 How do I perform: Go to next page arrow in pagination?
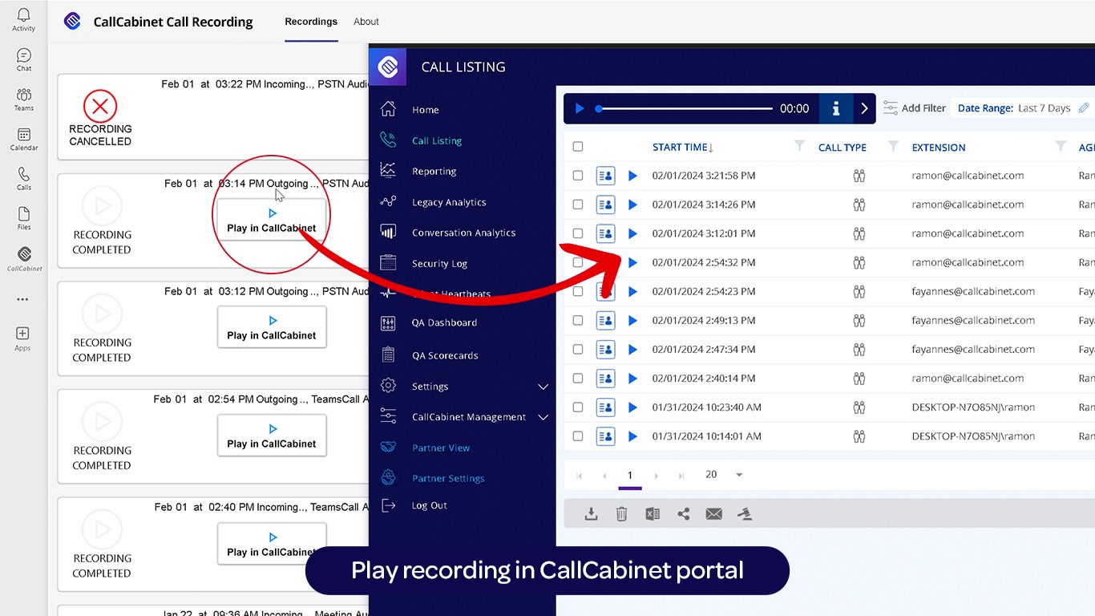(657, 476)
